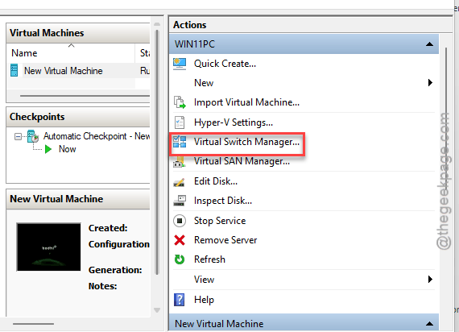459x332 pixels.
Task: Click the Inspect Disk icon
Action: pyautogui.click(x=180, y=201)
